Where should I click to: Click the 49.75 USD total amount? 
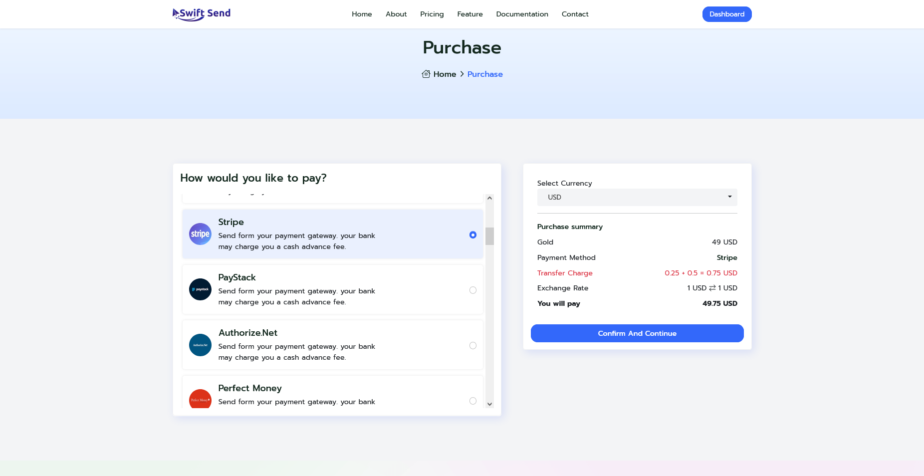[720, 303]
